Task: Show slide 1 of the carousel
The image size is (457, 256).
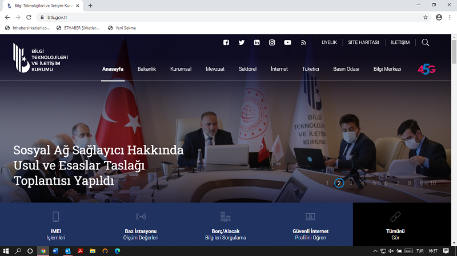Action: coord(327,183)
